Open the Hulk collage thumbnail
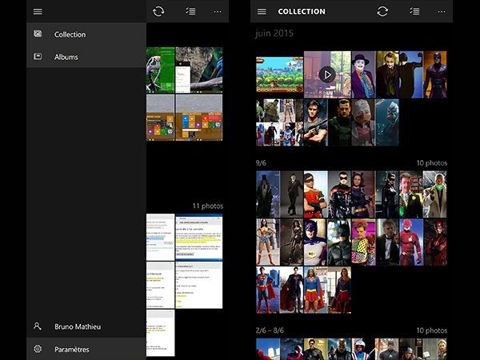480x360 pixels. click(x=279, y=122)
